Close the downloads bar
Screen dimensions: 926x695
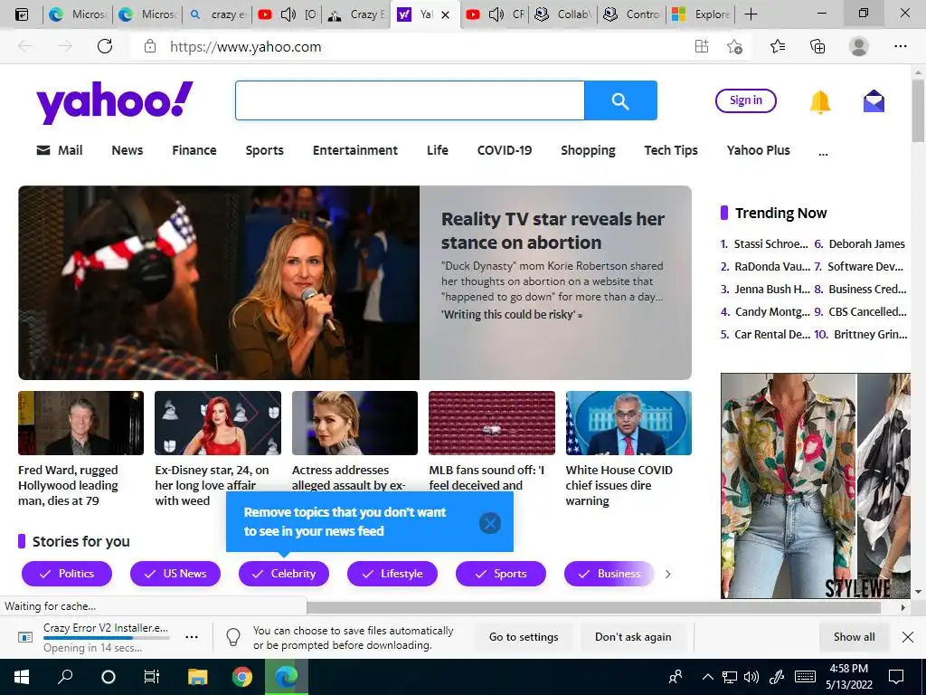908,636
